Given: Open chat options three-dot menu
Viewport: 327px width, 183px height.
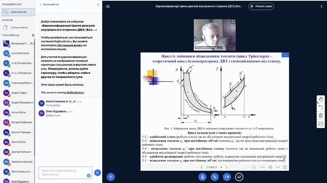Looking at the screenshot, I should click(x=98, y=4).
